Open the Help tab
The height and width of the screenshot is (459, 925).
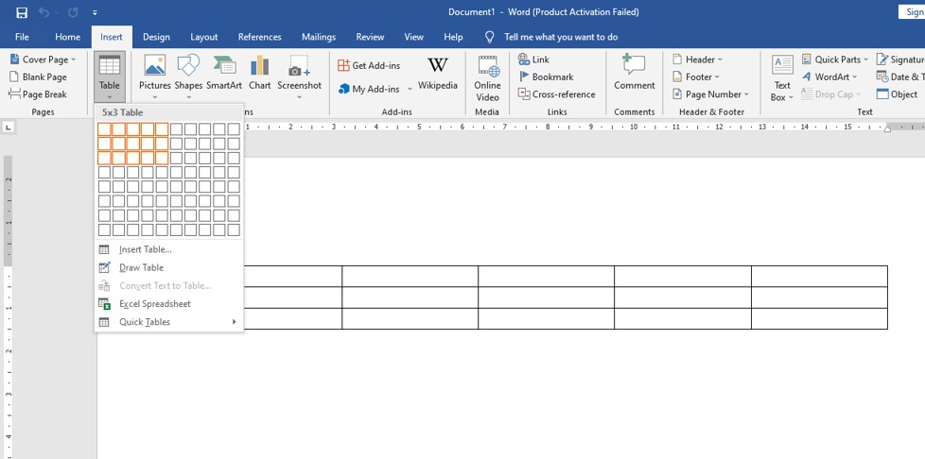[x=453, y=37]
